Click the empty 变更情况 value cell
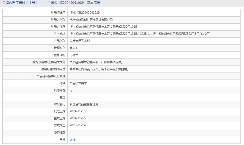244x145 pixels. pos(155,132)
